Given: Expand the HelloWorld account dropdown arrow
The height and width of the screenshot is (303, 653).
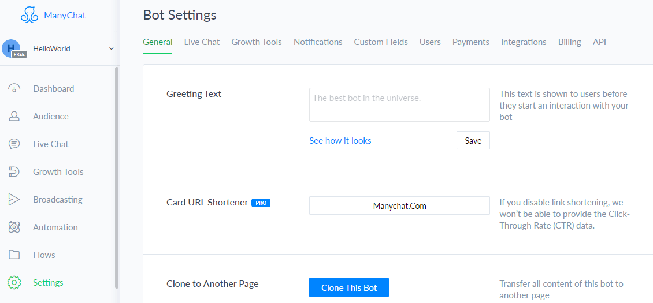Looking at the screenshot, I should pyautogui.click(x=111, y=48).
